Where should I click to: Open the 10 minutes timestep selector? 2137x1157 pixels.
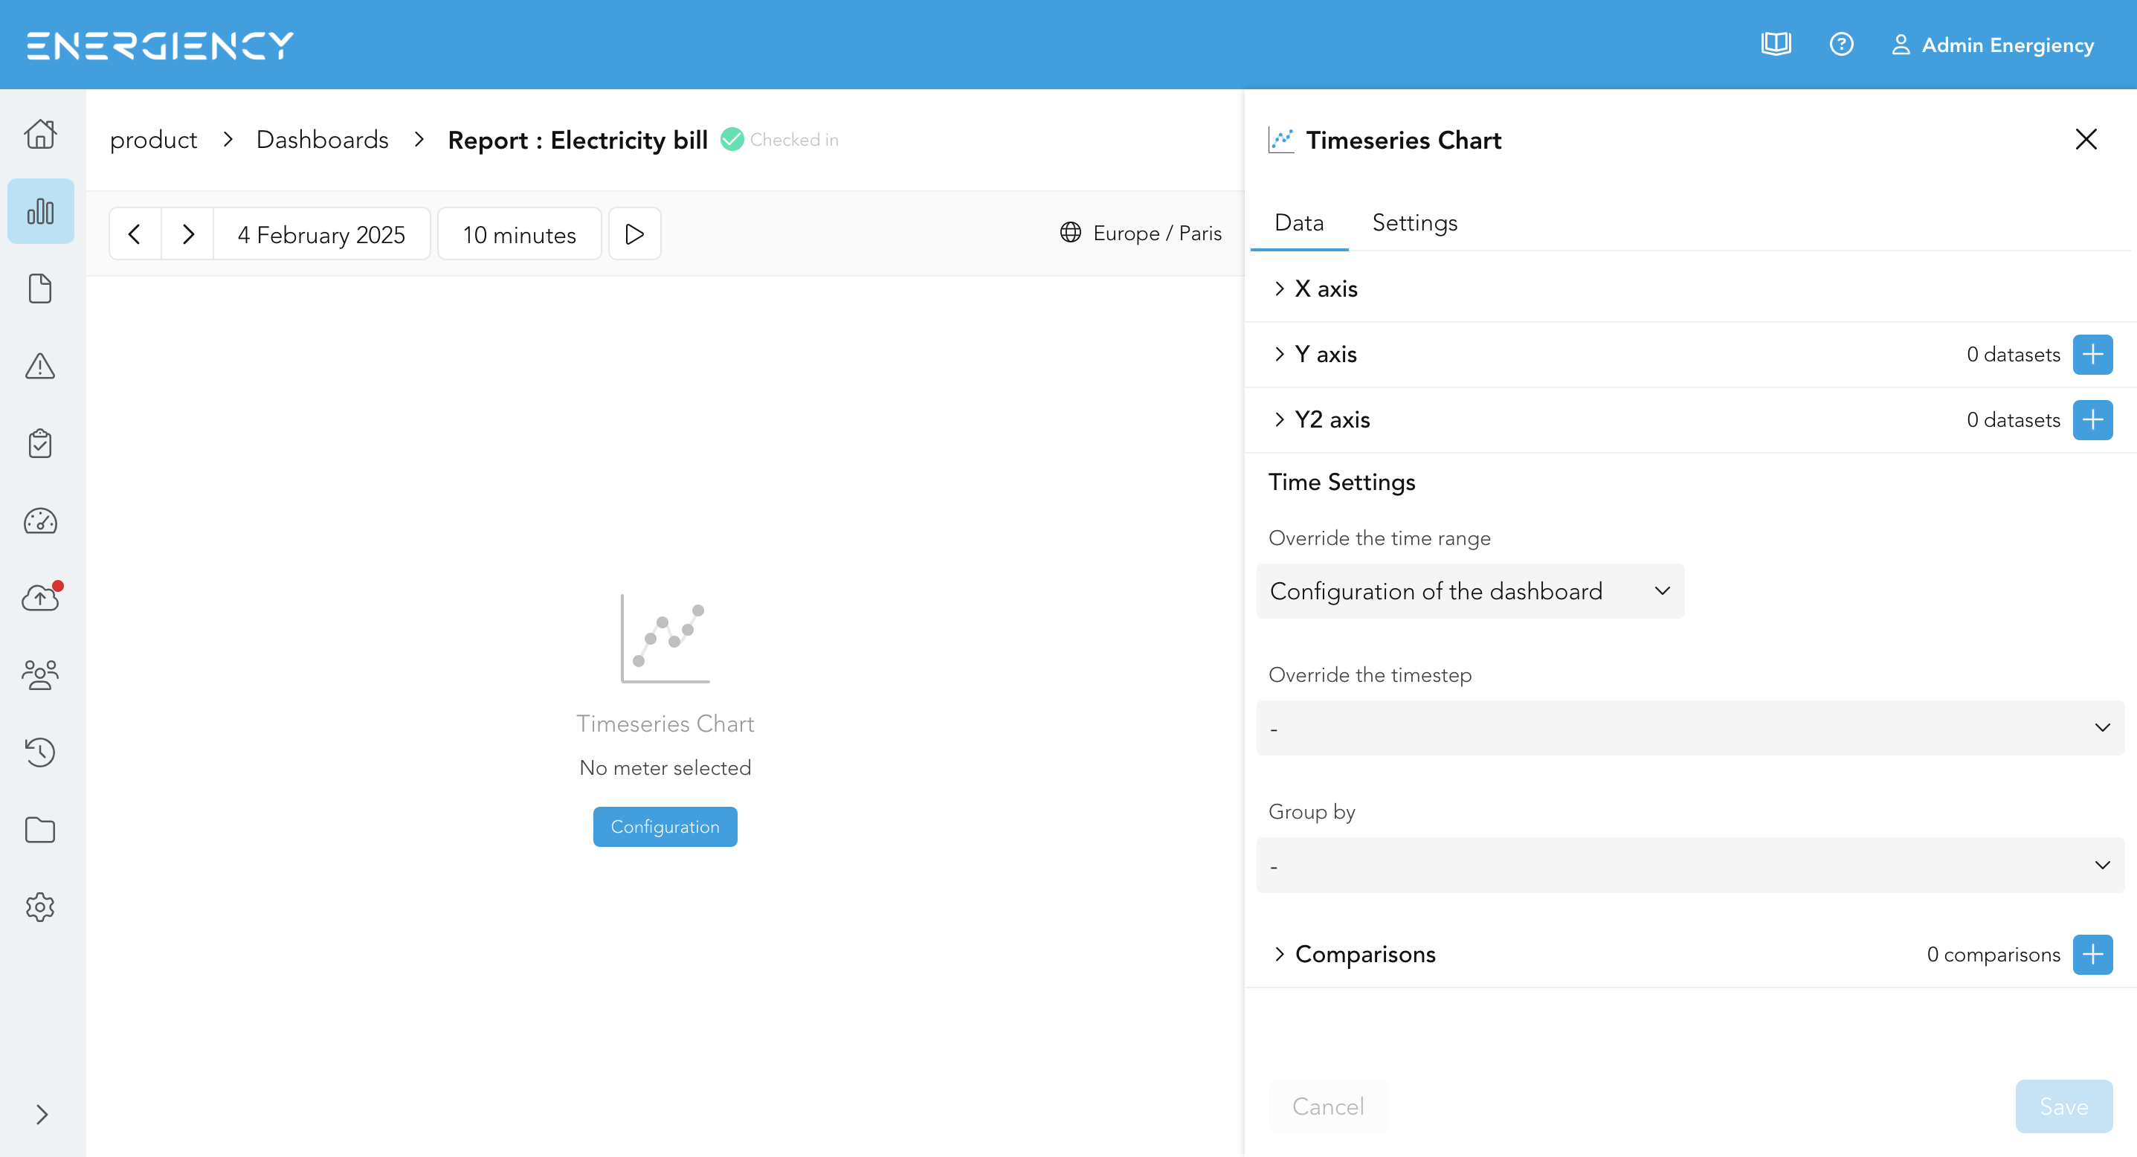pos(519,234)
